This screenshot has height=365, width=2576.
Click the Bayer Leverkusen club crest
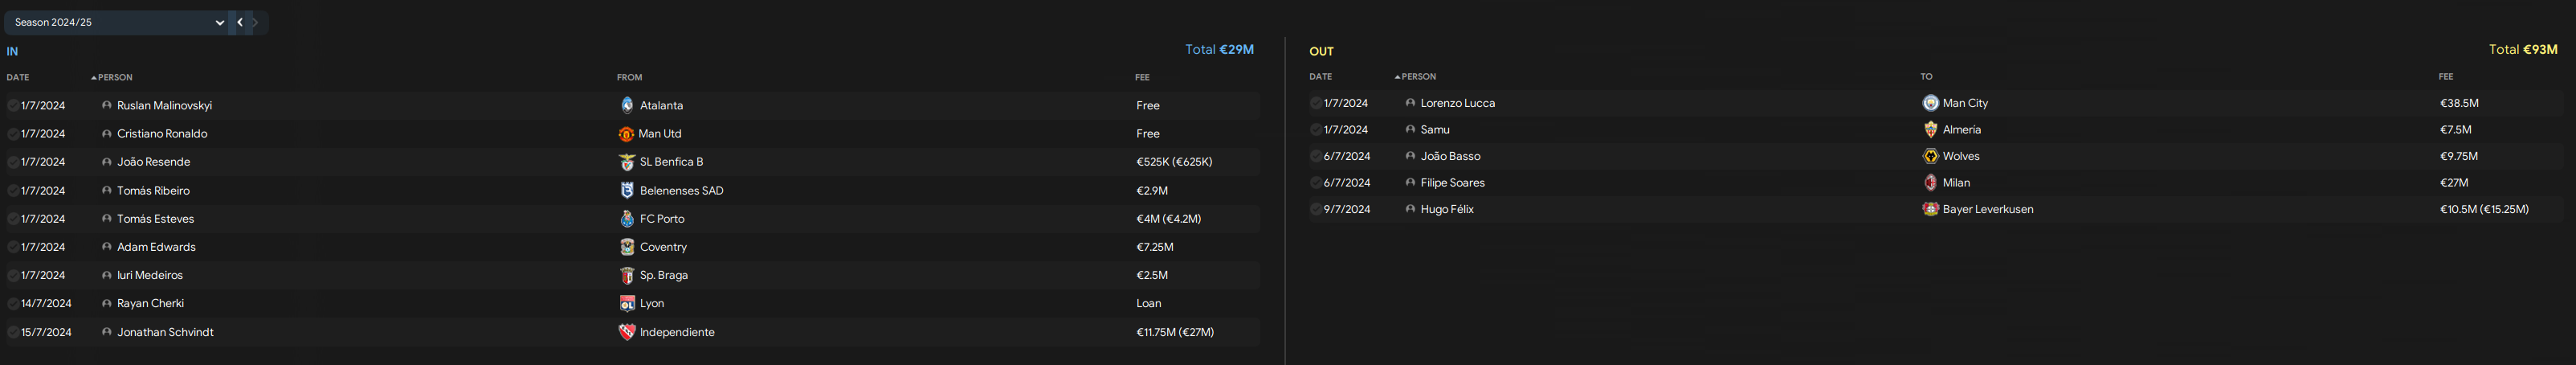coord(1930,209)
